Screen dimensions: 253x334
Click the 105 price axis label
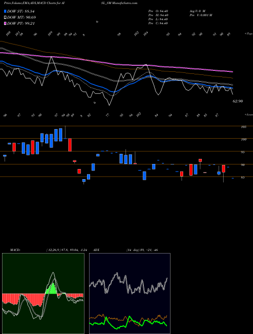[x=243, y=127]
